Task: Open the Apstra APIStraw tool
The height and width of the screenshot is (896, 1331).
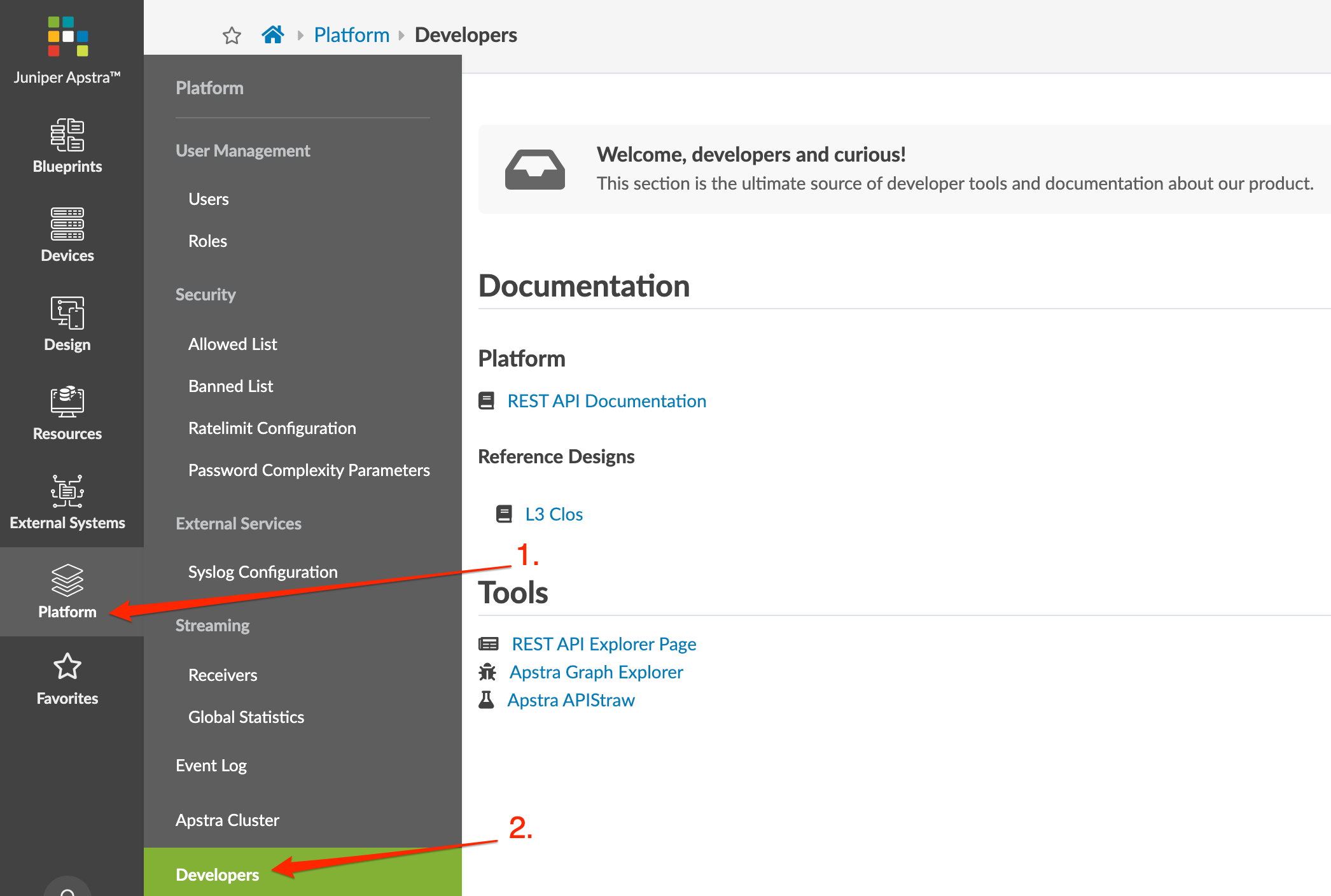Action: [571, 700]
